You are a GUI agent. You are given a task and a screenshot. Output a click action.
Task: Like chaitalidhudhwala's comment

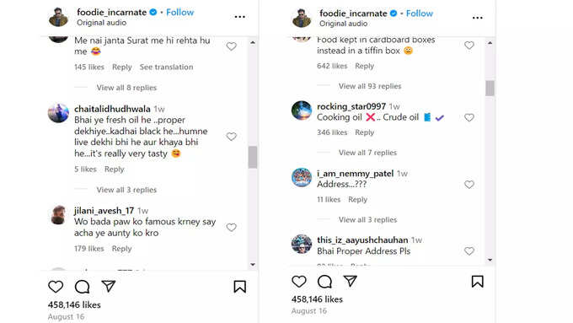tap(232, 137)
